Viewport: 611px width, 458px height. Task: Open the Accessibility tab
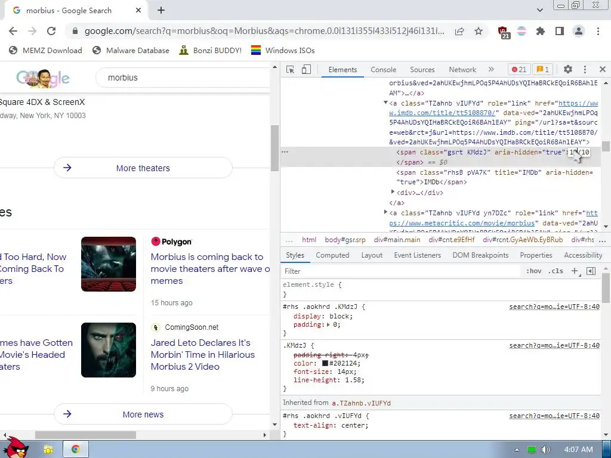[x=583, y=255]
